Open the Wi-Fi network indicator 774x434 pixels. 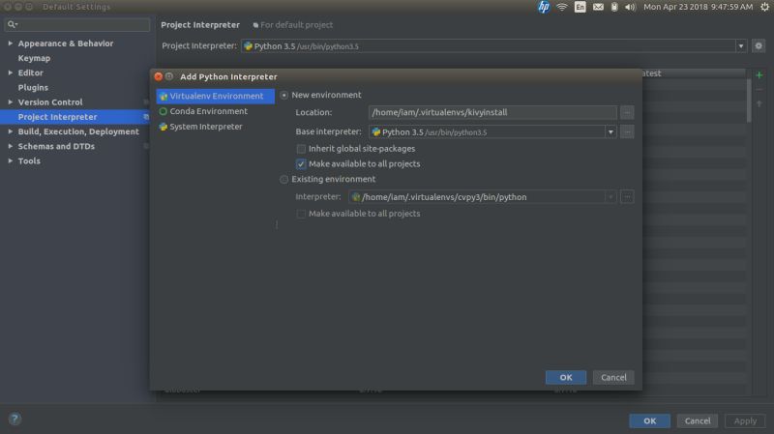point(562,7)
